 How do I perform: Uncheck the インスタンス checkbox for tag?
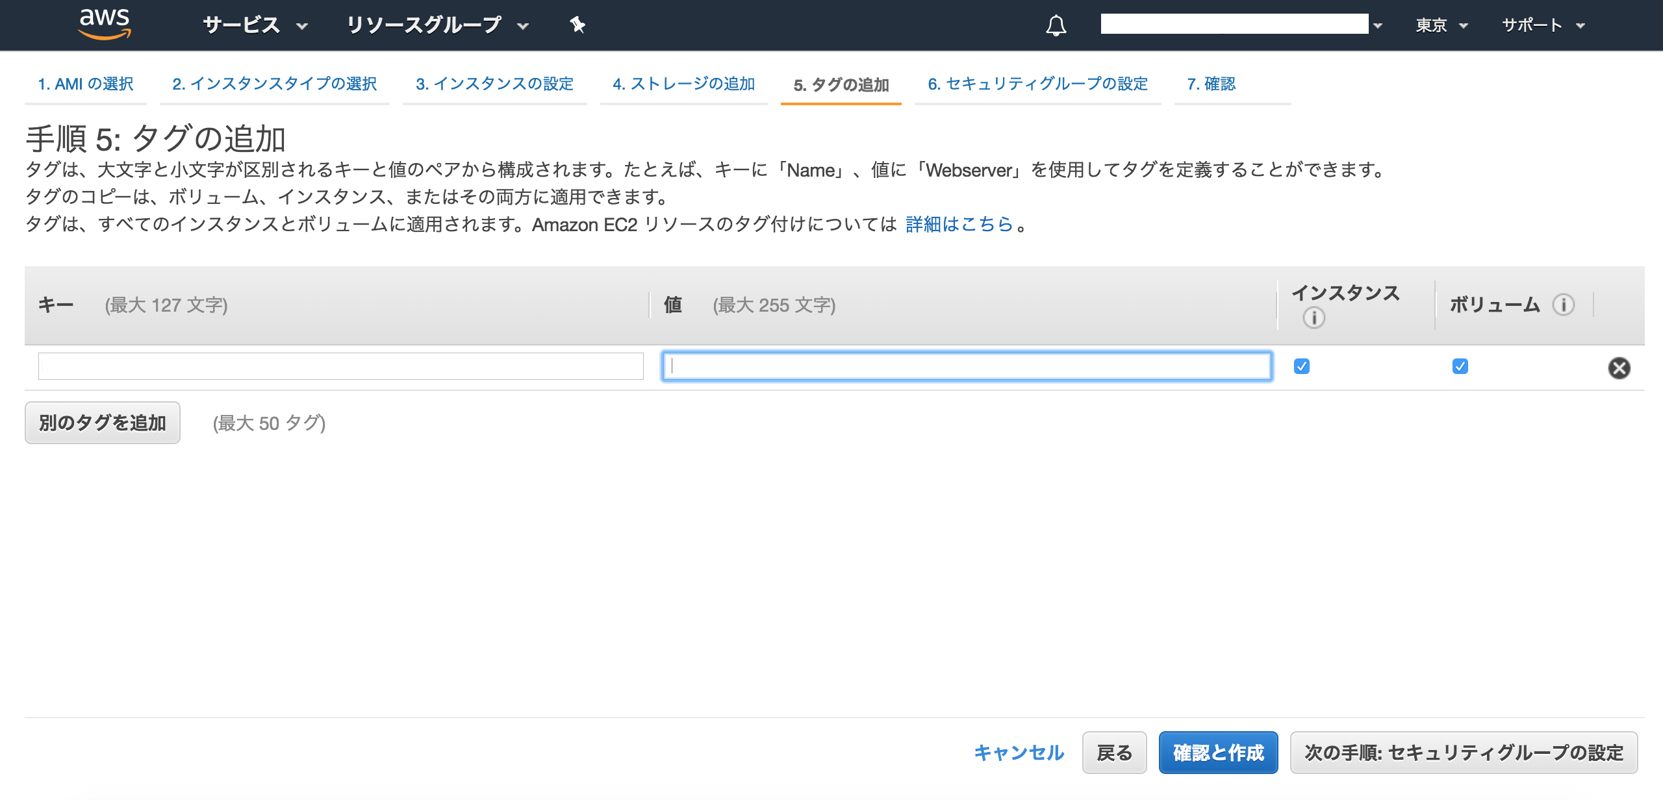coord(1302,367)
